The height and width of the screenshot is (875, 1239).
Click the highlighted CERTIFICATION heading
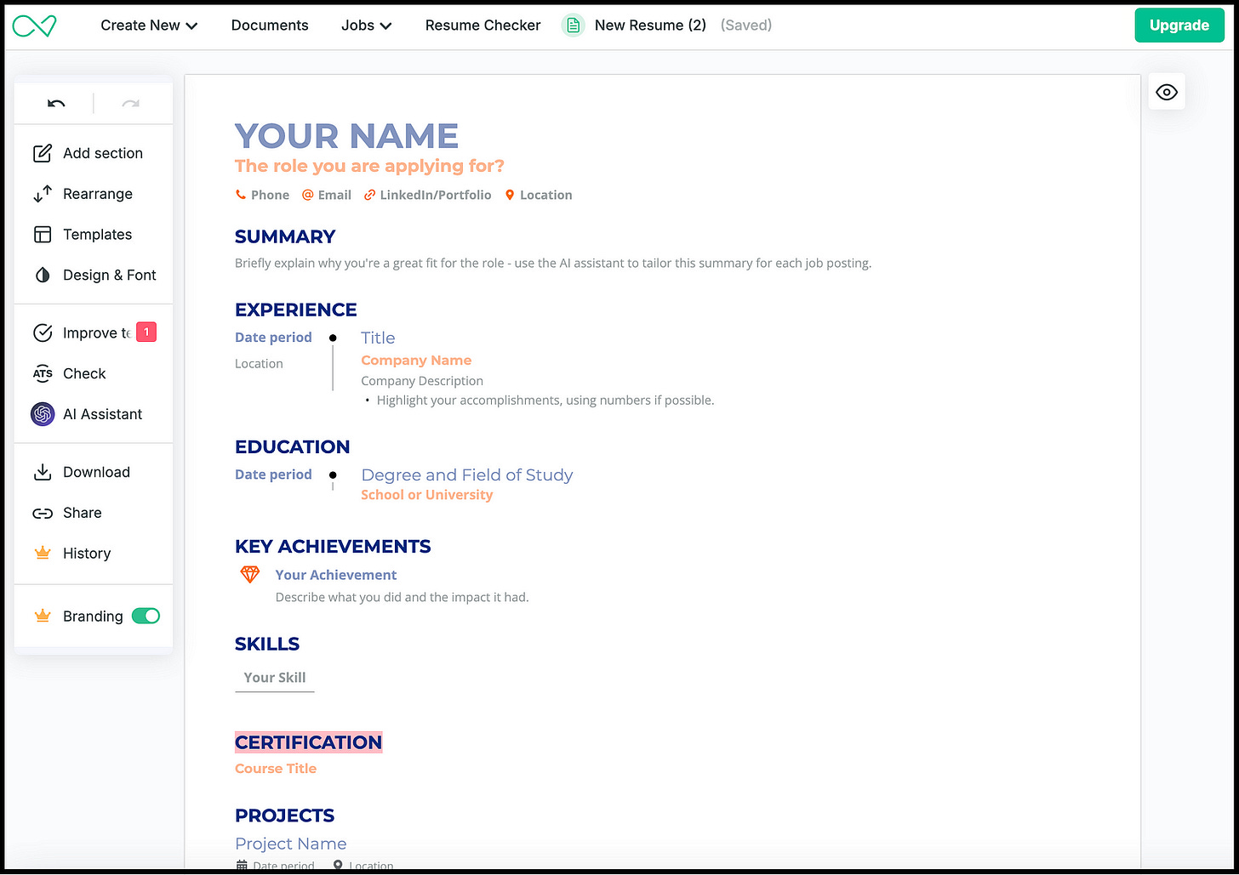tap(309, 742)
